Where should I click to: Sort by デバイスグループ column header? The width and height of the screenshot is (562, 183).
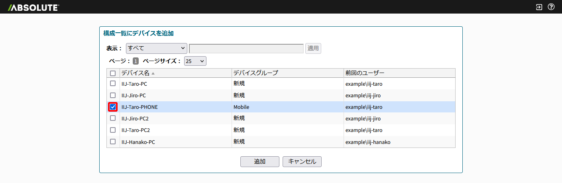click(255, 73)
